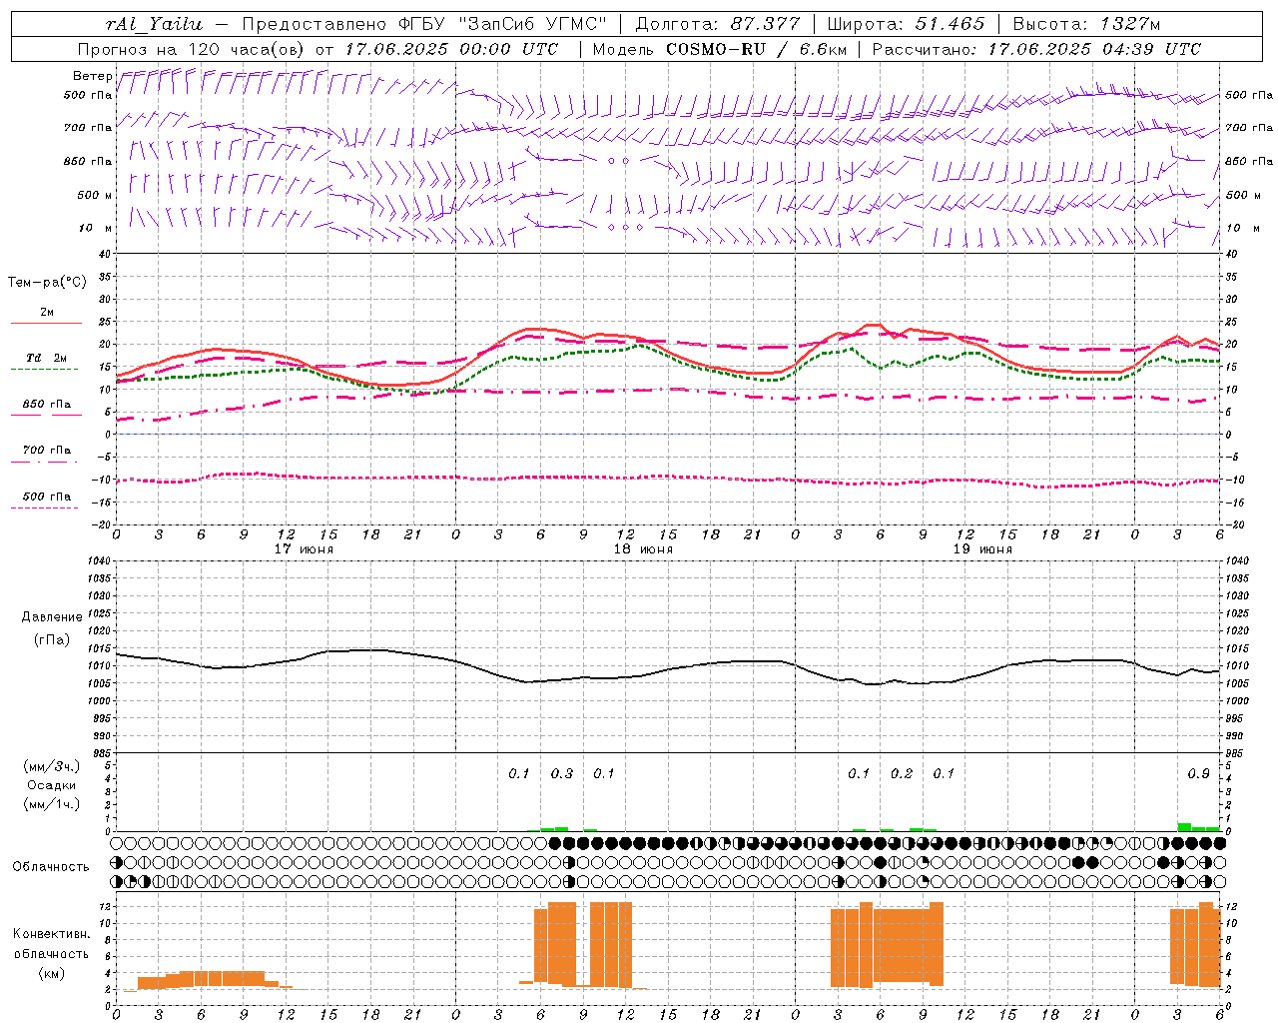The height and width of the screenshot is (1023, 1278).
Task: Click the station name rAl_Yailu
Action: [x=155, y=24]
